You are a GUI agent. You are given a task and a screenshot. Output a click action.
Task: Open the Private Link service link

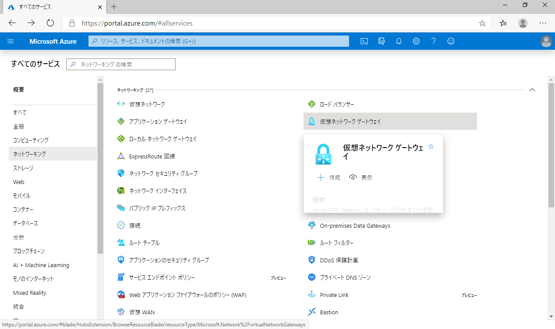click(x=334, y=295)
